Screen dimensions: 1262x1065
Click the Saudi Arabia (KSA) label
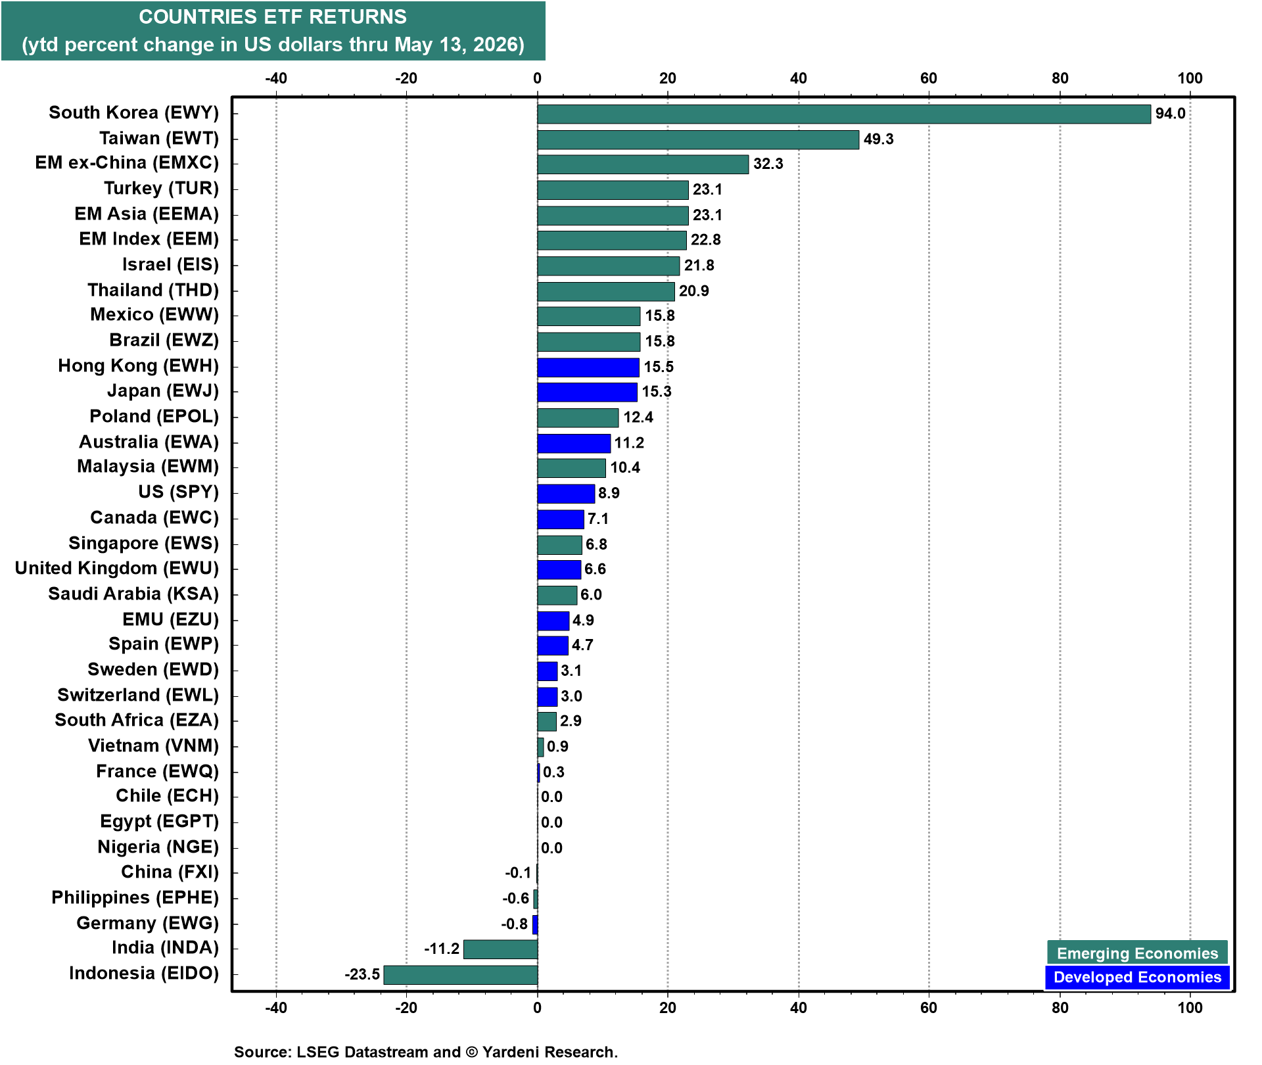tap(133, 594)
